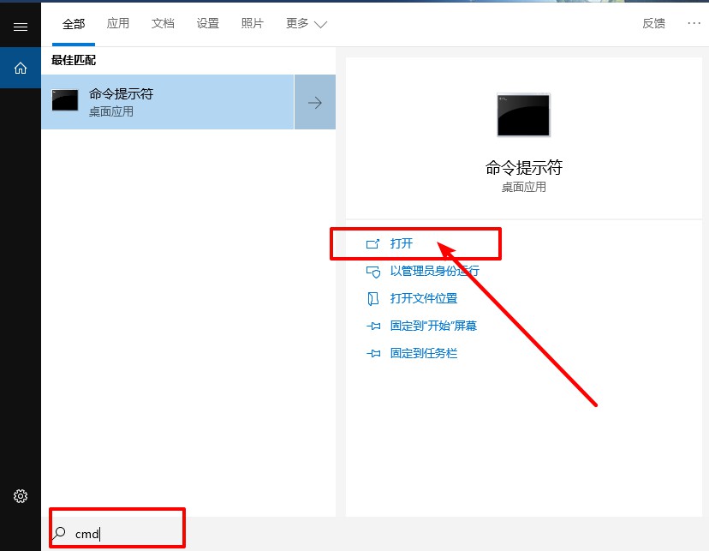Expand the 更多 dropdown chevron
709x551 pixels.
point(318,25)
